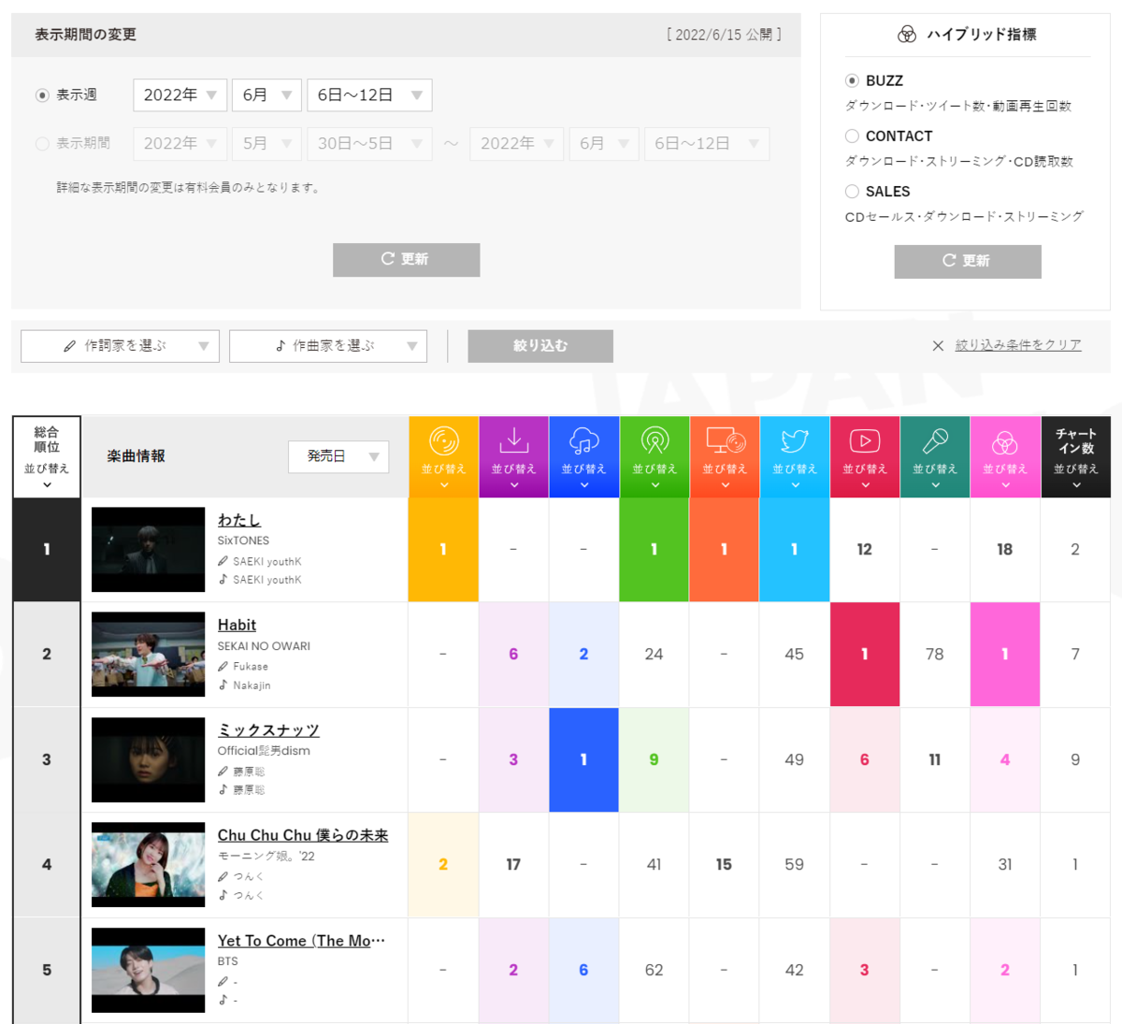
Task: Click lyricist pencil icon for わたし
Action: 223,561
